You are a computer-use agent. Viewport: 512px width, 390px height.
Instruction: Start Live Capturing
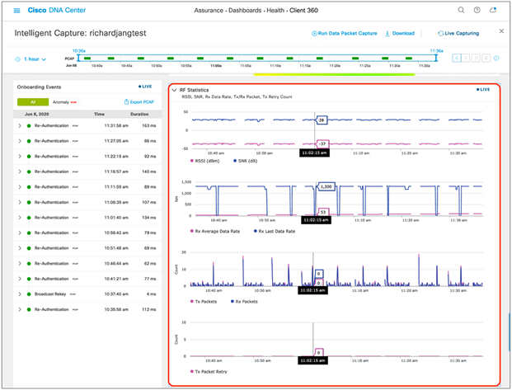(458, 33)
